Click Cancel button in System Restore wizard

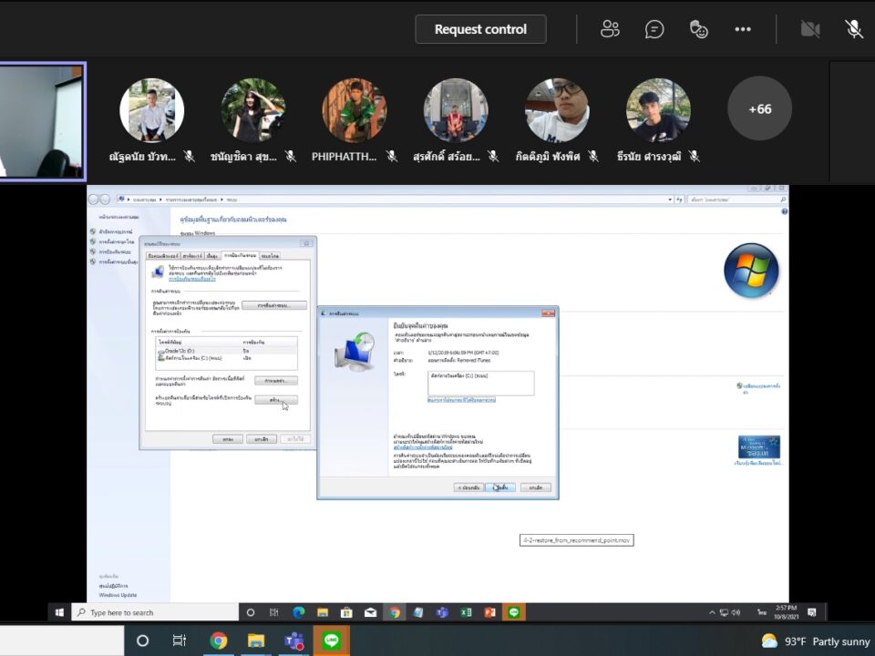coord(536,487)
